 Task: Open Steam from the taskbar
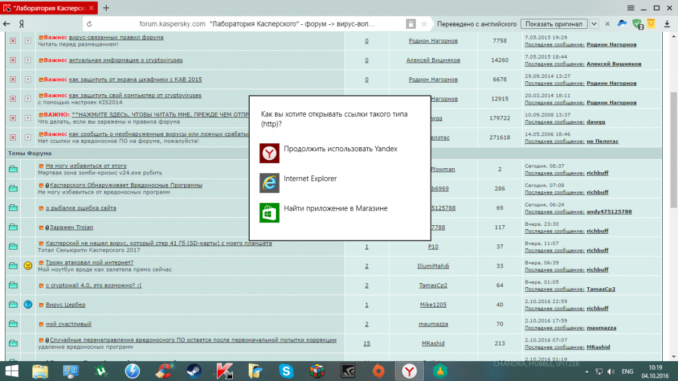click(x=194, y=370)
